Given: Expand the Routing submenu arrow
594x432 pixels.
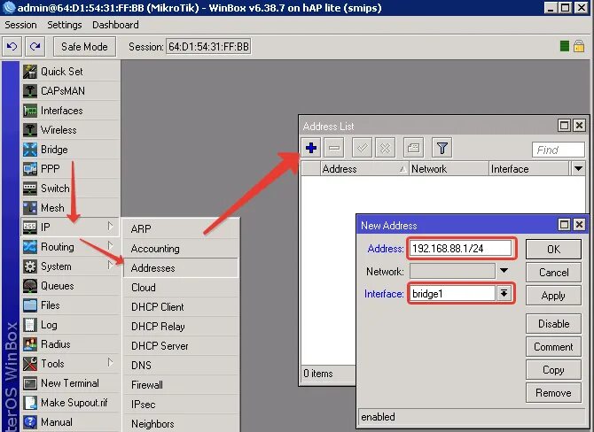Looking at the screenshot, I should click(x=110, y=246).
